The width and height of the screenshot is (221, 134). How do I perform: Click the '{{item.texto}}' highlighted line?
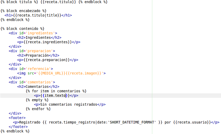[111, 95]
